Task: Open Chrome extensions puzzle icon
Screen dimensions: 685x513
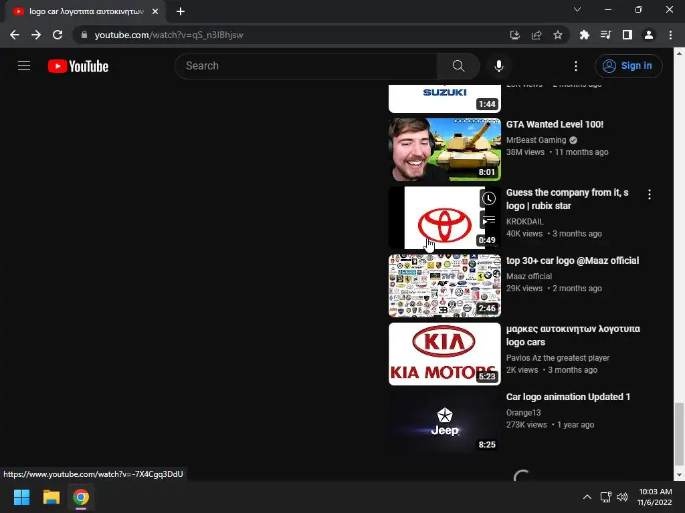Action: (584, 35)
